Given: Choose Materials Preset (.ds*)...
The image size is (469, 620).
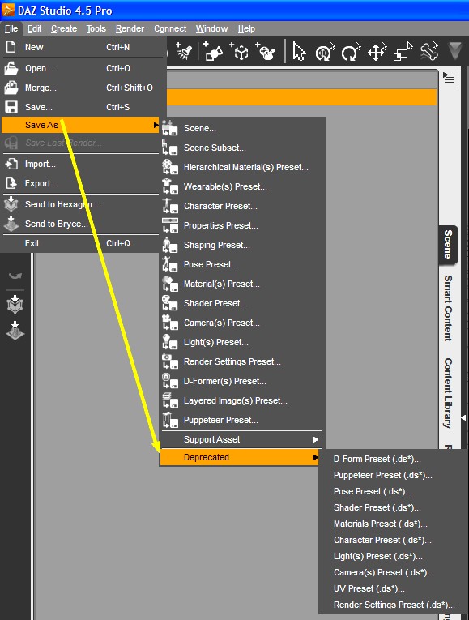Looking at the screenshot, I should (x=393, y=524).
